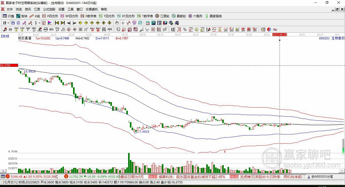Click the 7.4925 low price label
345x187 pixels.
coord(144,132)
